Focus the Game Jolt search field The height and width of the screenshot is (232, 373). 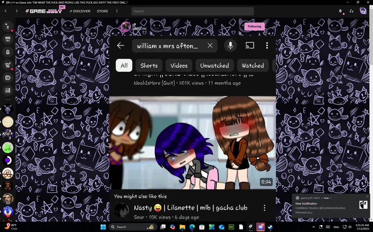(192, 11)
